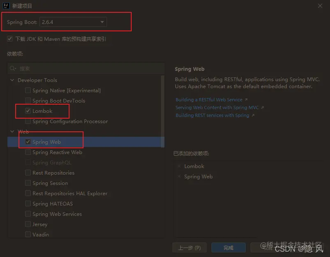Enable Spring Session checkbox
The width and height of the screenshot is (330, 257).
(x=28, y=183)
